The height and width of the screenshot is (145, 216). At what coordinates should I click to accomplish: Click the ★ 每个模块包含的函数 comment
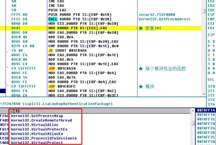pos(162,68)
